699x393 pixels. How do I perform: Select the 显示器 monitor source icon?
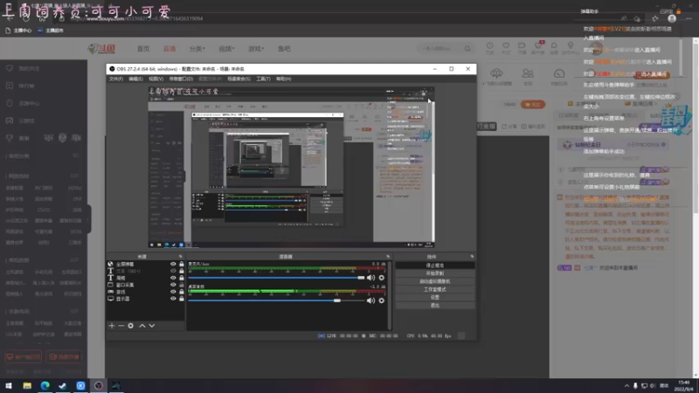point(111,299)
